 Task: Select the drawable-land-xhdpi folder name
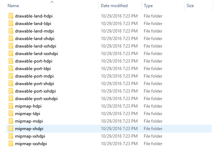[35, 39]
